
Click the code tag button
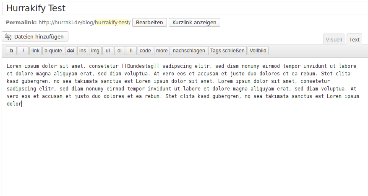(145, 51)
